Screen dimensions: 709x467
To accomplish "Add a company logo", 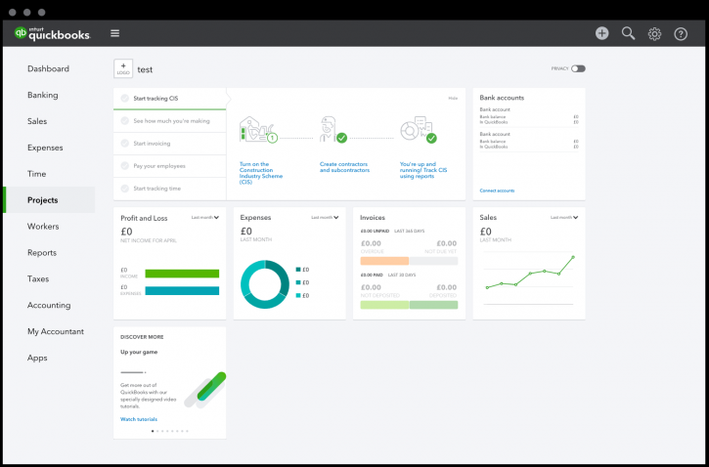I will tap(123, 68).
